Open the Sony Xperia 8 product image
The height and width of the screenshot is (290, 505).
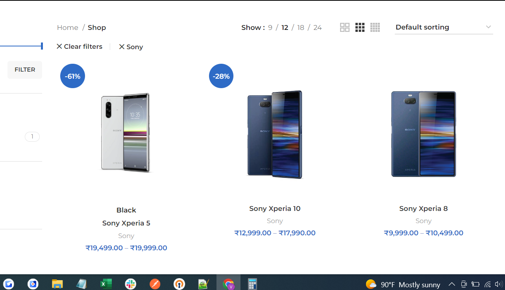424,134
